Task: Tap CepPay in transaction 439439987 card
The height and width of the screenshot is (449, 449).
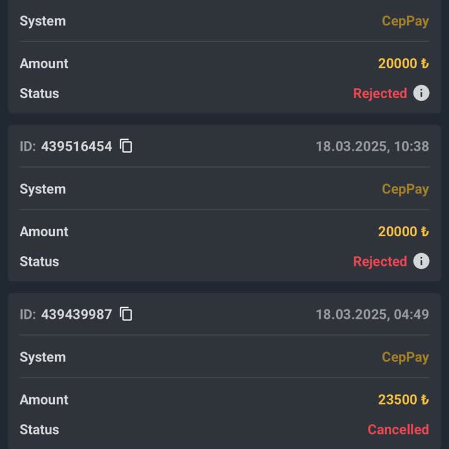Action: click(x=405, y=357)
